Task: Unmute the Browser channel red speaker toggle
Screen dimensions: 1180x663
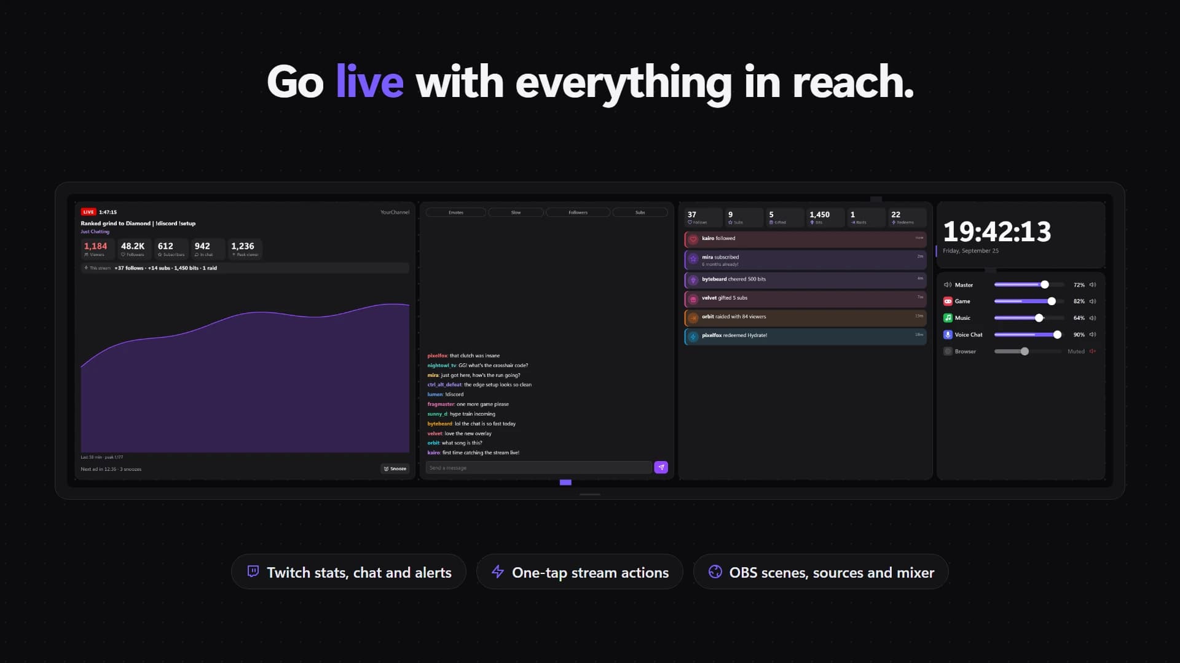Action: point(1093,352)
